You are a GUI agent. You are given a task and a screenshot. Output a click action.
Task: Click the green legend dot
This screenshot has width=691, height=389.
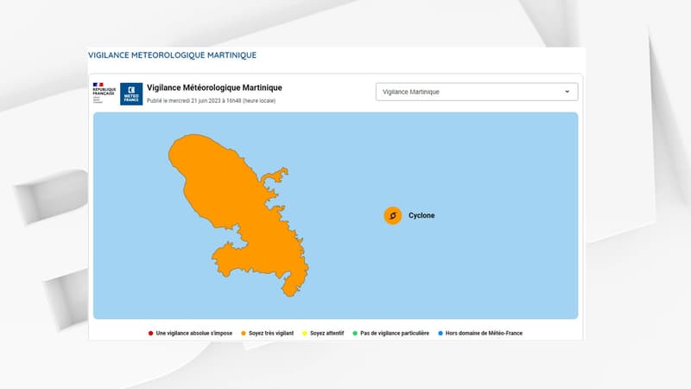coord(355,333)
